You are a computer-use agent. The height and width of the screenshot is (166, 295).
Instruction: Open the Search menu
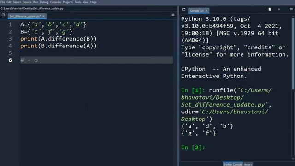point(17,2)
